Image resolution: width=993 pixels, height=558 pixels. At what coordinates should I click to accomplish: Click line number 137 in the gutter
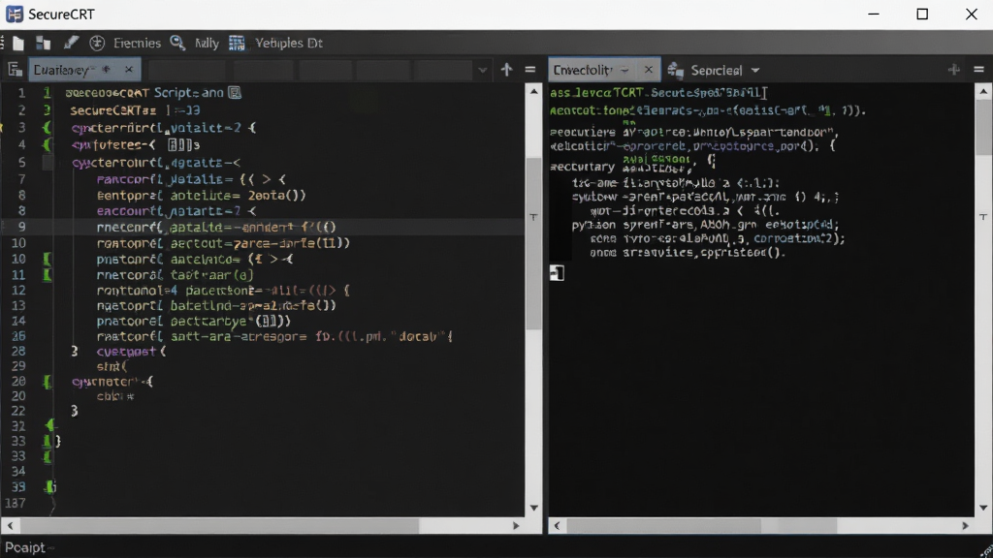(x=16, y=503)
